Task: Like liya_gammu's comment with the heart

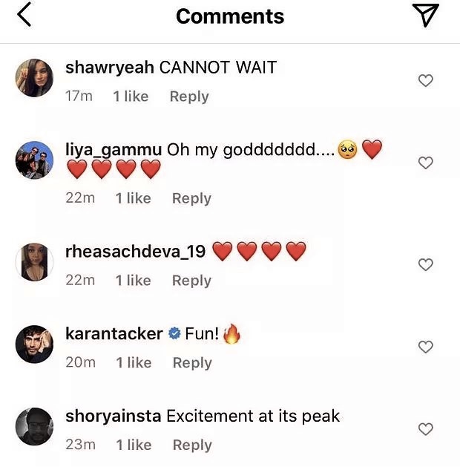Action: point(426,163)
